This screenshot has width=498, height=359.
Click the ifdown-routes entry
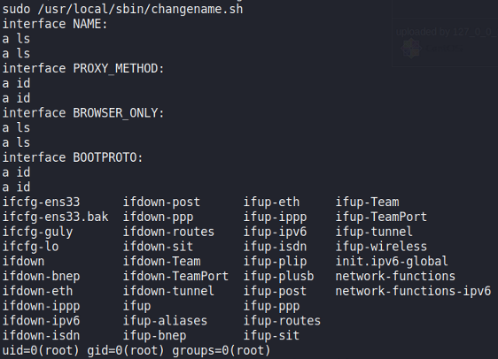pyautogui.click(x=168, y=232)
